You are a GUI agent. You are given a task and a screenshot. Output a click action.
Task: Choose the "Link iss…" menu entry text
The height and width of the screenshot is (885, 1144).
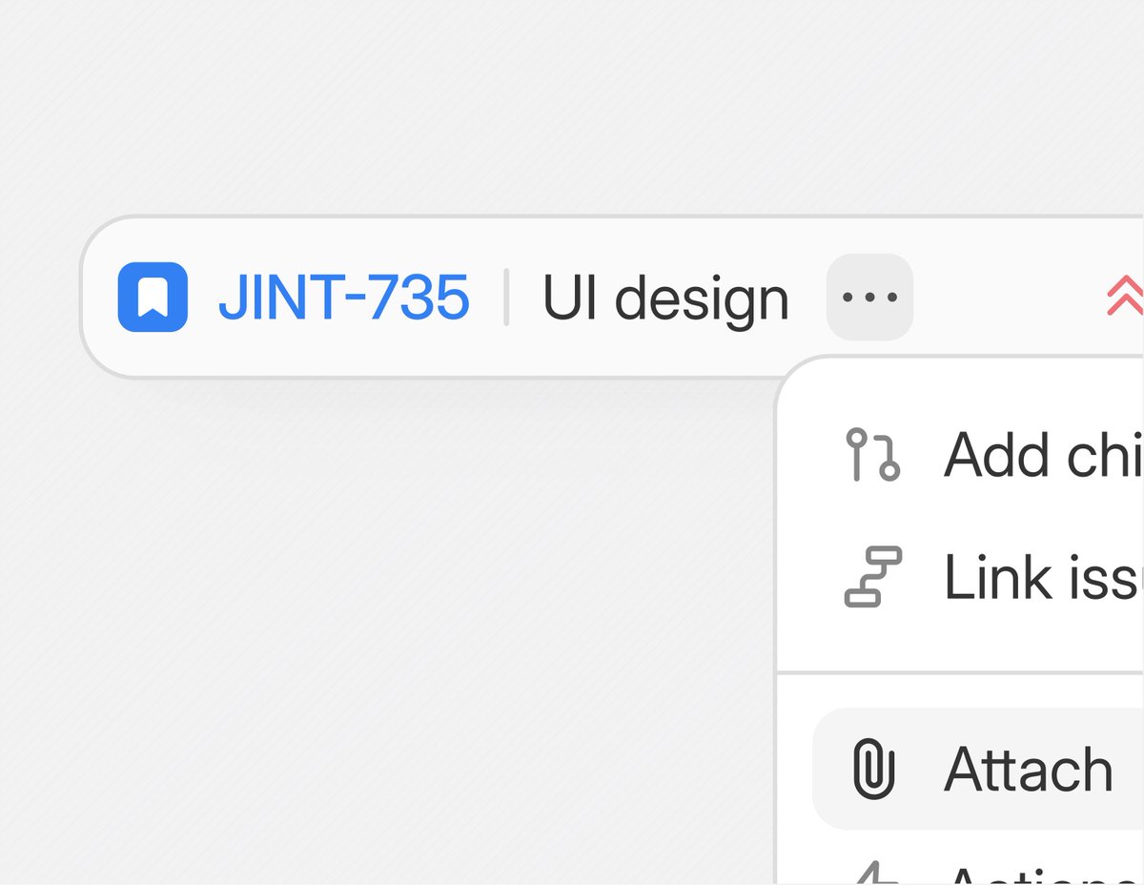coord(1043,577)
